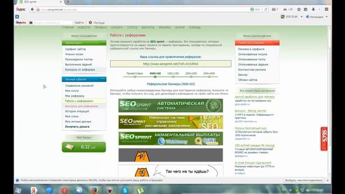
Task: Open ВЫПЛАТЫ in the site navigation
Action: (x=148, y=27)
